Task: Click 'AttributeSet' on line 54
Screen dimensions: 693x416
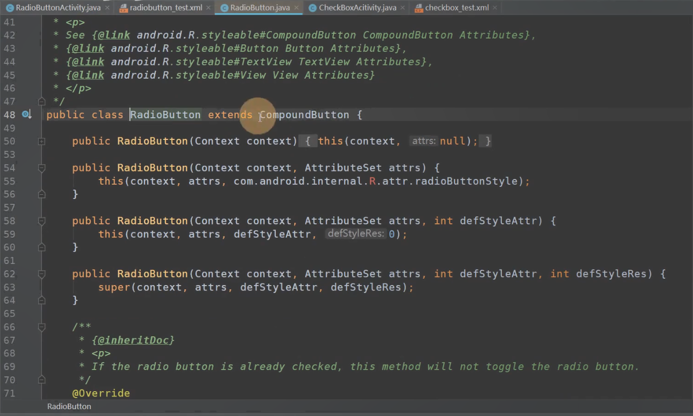Action: (x=343, y=168)
